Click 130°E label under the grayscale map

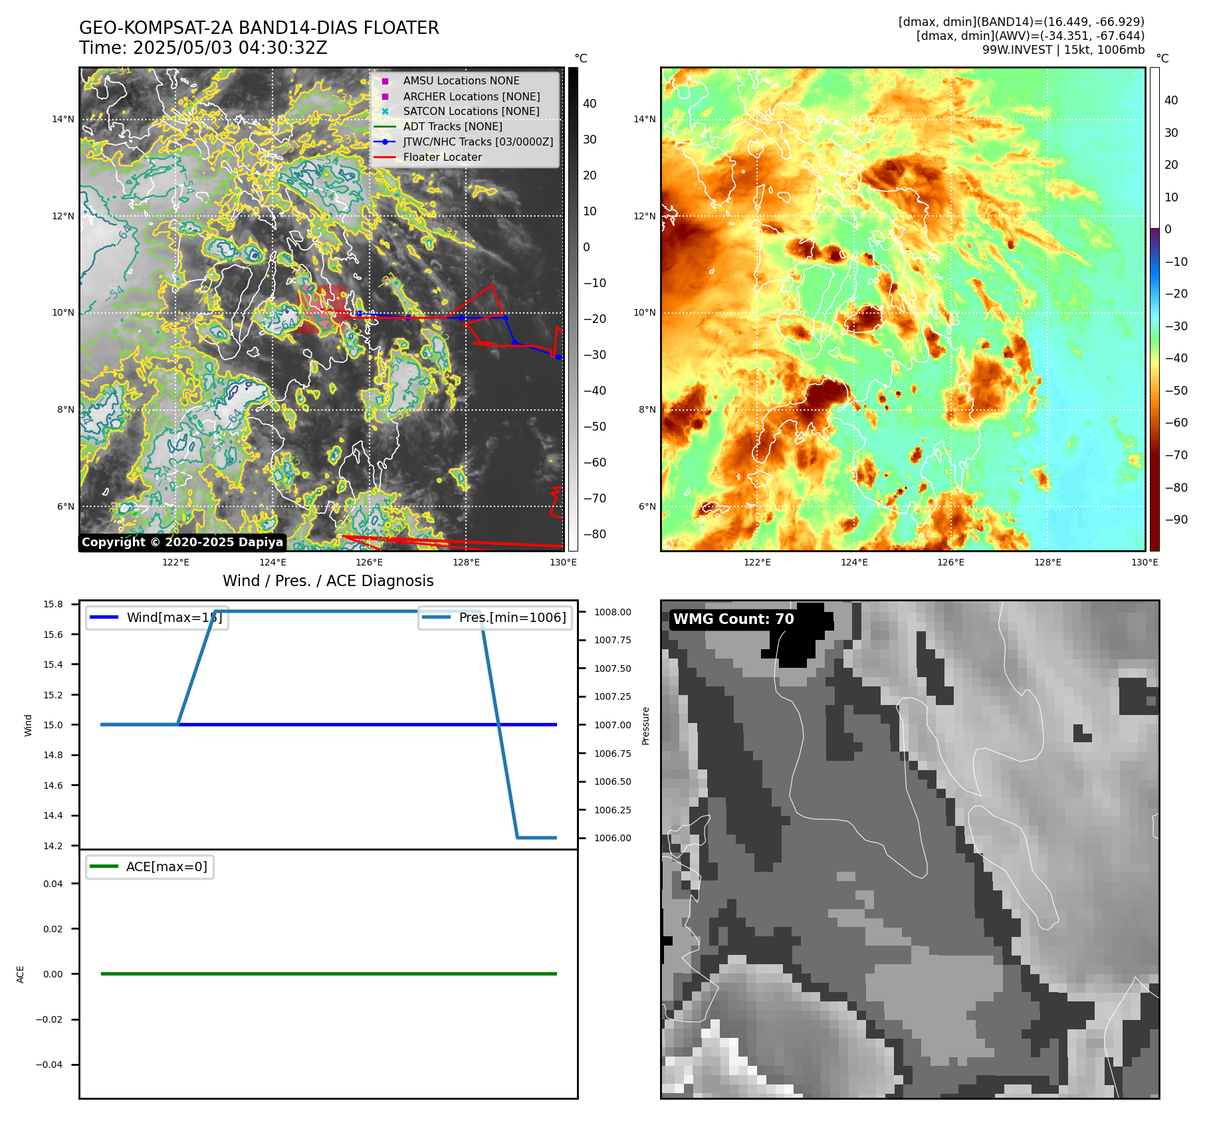coord(563,562)
